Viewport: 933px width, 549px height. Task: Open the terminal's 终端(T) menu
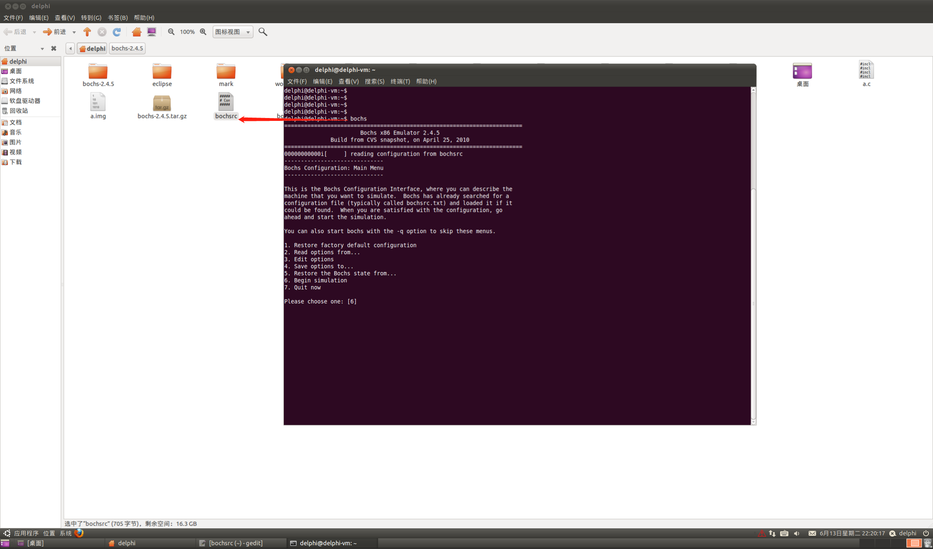[x=400, y=82]
